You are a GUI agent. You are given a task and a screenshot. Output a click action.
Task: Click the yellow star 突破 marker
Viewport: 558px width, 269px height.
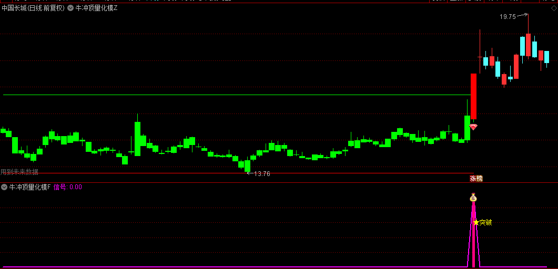coord(483,222)
